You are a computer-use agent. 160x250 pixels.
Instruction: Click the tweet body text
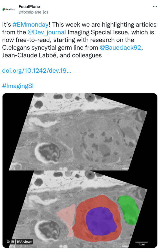click(x=79, y=40)
